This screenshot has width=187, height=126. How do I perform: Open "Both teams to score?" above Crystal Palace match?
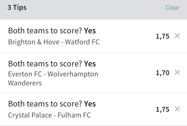(45, 104)
